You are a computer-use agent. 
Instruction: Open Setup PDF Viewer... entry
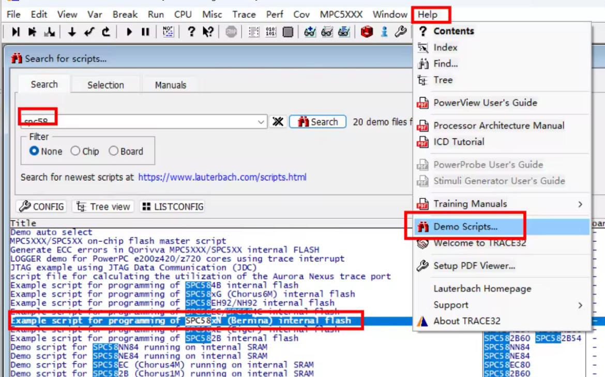502,266
